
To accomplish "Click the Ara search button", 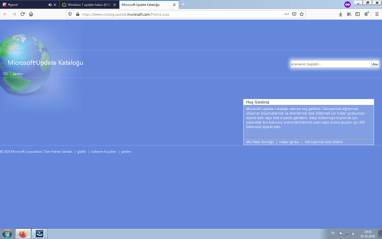I will coord(375,64).
